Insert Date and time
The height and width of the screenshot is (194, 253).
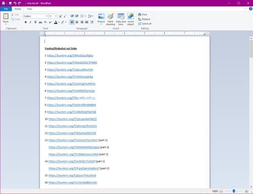(121, 16)
